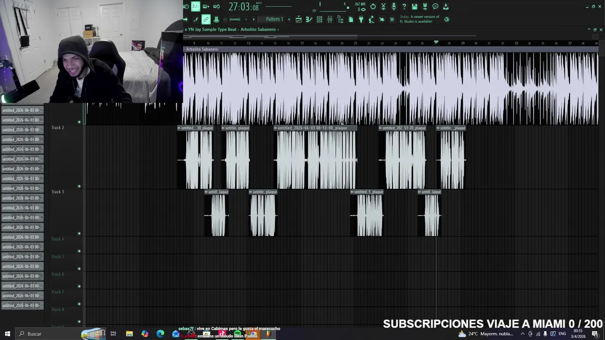Image resolution: width=605 pixels, height=340 pixels.
Task: Open the touch controller hand icon
Action: [x=382, y=19]
